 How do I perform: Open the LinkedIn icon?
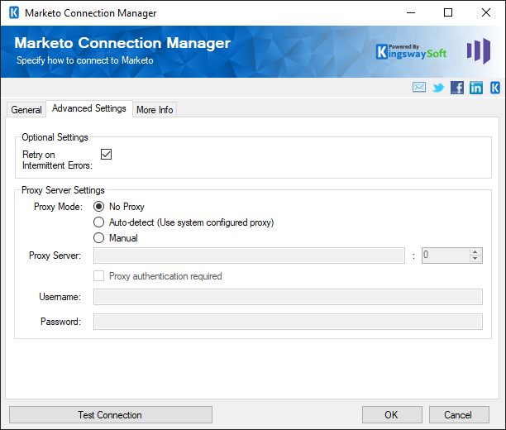(x=476, y=88)
